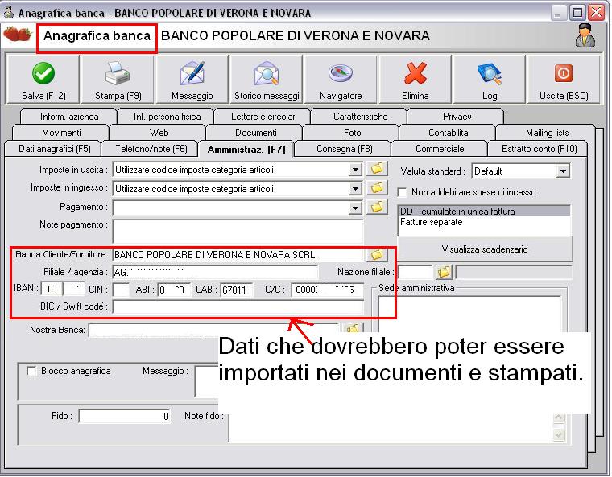The height and width of the screenshot is (477, 612).
Task: Select Estratto conto (F10) tab
Action: pyautogui.click(x=539, y=149)
